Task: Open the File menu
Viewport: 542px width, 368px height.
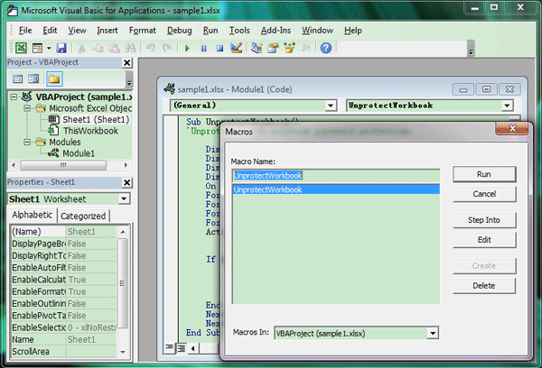Action: point(25,31)
